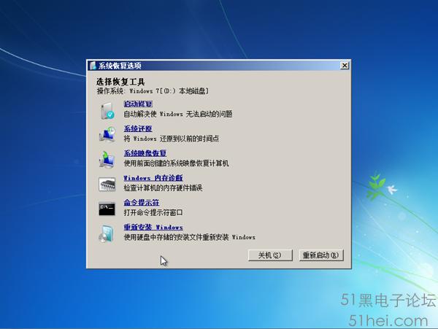Click the operating system line 操作系统: Windows 7

(x=153, y=91)
